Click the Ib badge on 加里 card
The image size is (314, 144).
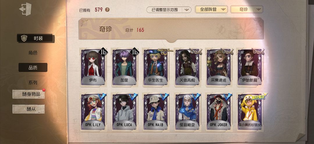tap(134, 52)
